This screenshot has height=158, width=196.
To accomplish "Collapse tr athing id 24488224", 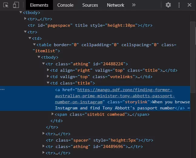I will 43,64.
